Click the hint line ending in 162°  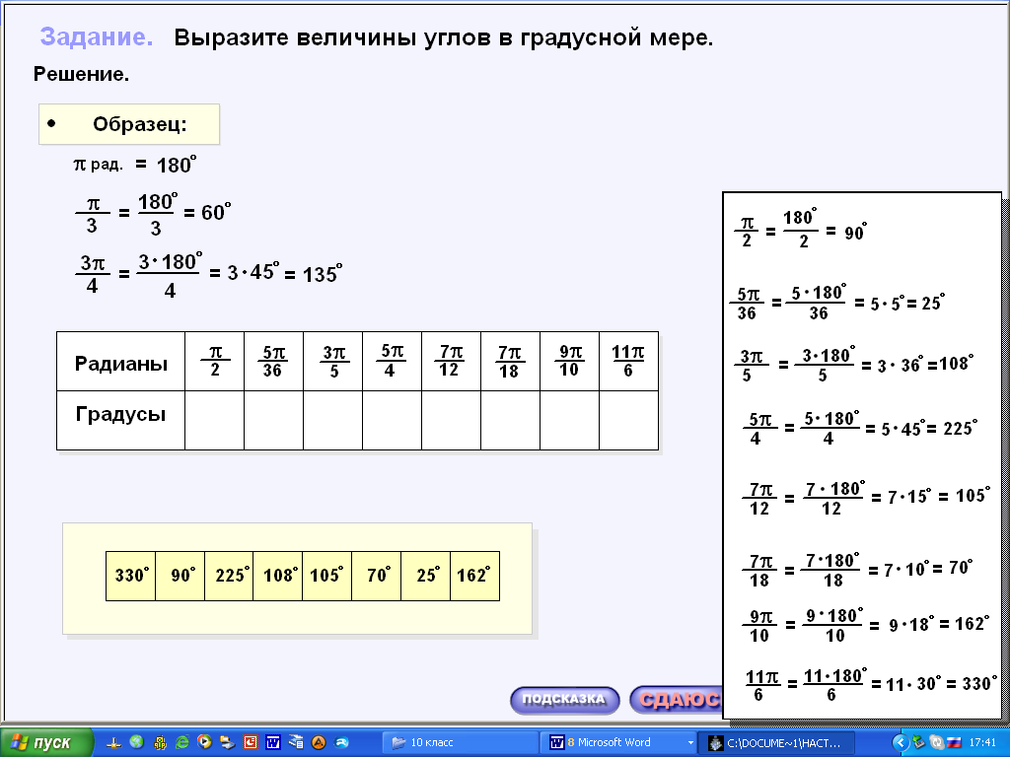coord(867,624)
